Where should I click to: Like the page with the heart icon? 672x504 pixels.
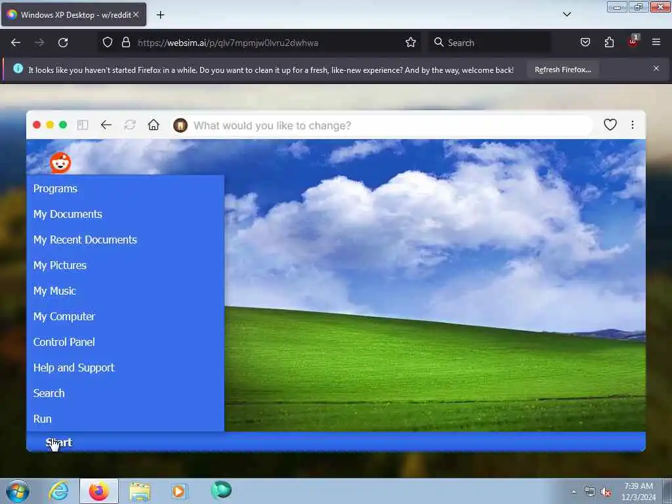[x=610, y=125]
